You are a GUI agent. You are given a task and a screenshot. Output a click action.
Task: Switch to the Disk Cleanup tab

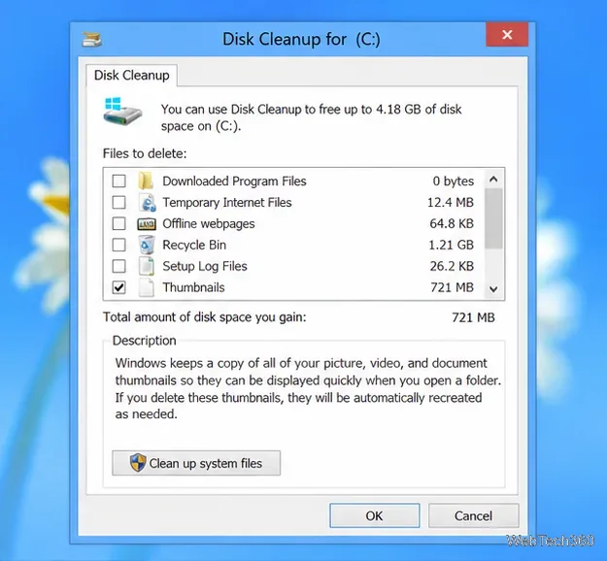pos(132,75)
